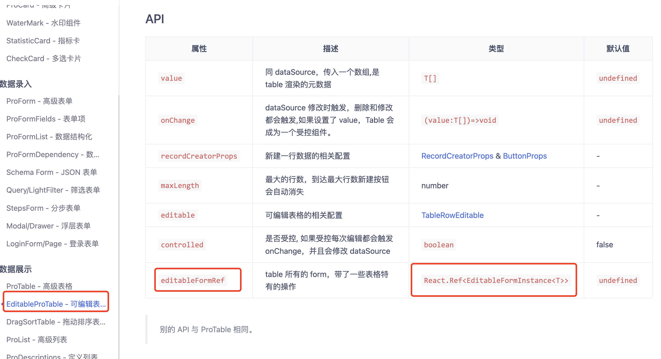Select CheckCard 多选卡片 in sidebar
This screenshot has width=661, height=359.
click(x=44, y=59)
